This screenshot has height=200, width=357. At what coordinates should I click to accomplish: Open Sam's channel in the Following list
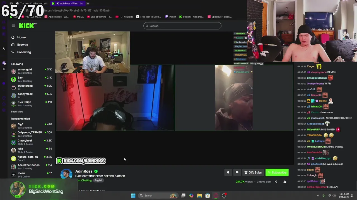pos(31,79)
